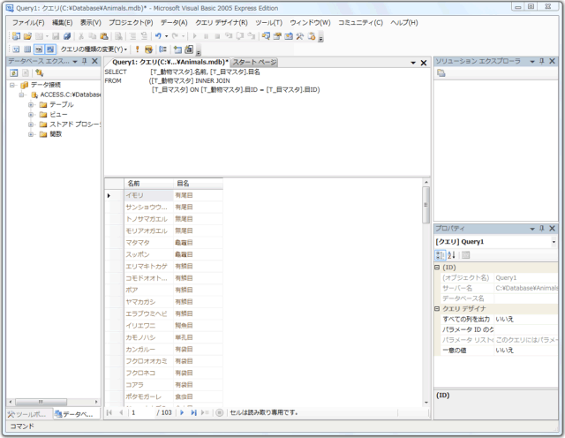The width and height of the screenshot is (565, 438).
Task: Click Solution Explorer panel properties icon
Action: [x=441, y=73]
